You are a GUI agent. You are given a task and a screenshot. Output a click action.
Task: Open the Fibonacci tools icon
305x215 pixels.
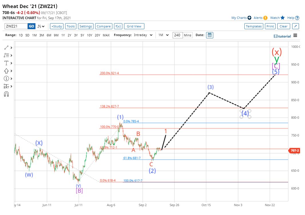click(6, 55)
